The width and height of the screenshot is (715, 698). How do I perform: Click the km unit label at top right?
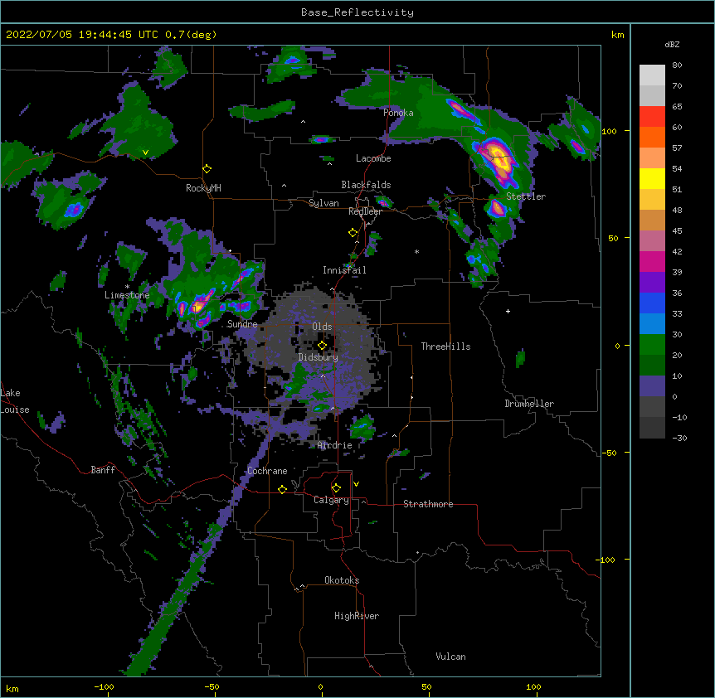coord(618,35)
